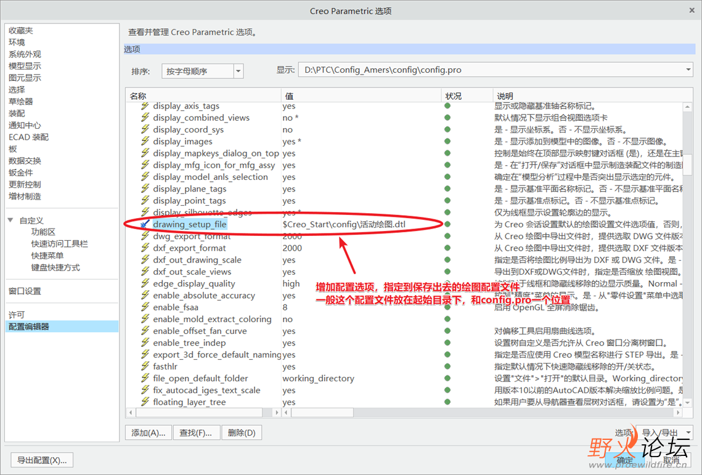Click lightning icon beside fasthlr
The width and height of the screenshot is (702, 475).
145,366
